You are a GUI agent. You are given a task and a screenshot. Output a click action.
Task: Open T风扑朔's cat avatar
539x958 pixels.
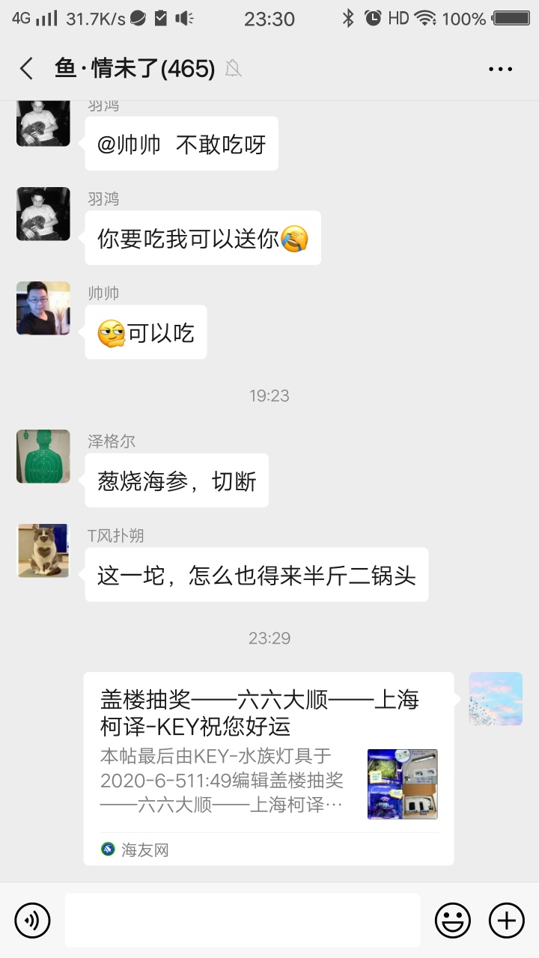tap(43, 551)
